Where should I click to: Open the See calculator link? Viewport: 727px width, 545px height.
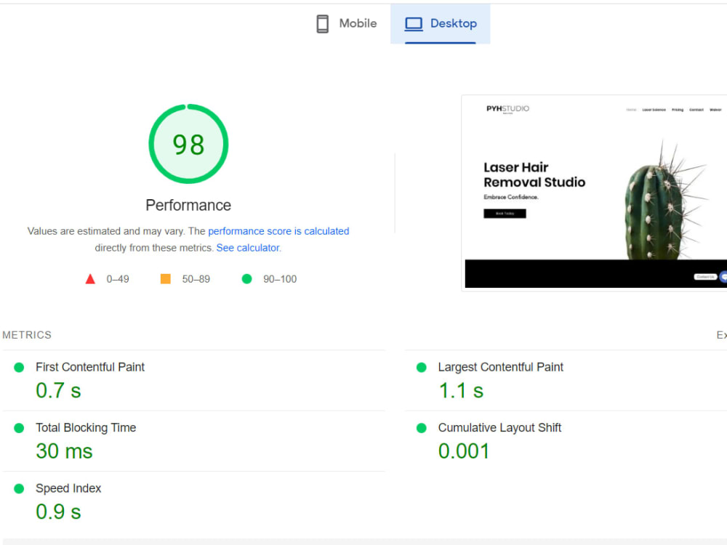pos(248,248)
